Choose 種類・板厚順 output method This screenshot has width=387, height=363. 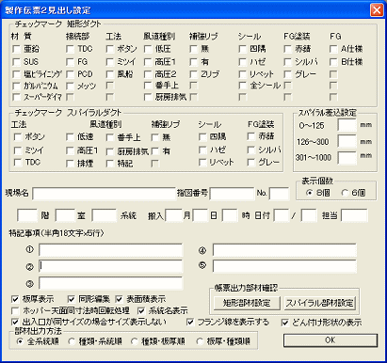point(134,341)
